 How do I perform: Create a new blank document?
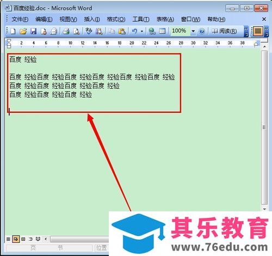[x=13, y=31]
